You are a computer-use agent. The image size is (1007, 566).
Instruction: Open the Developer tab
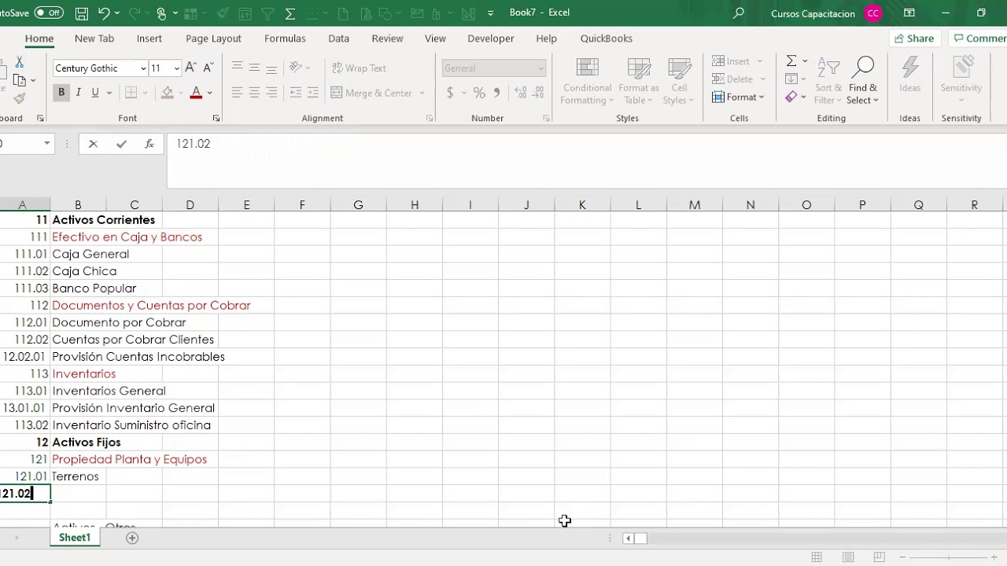[491, 39]
